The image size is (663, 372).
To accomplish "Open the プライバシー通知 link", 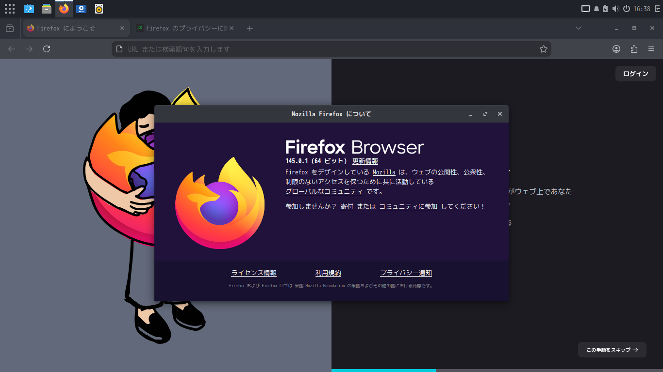I will coord(406,273).
